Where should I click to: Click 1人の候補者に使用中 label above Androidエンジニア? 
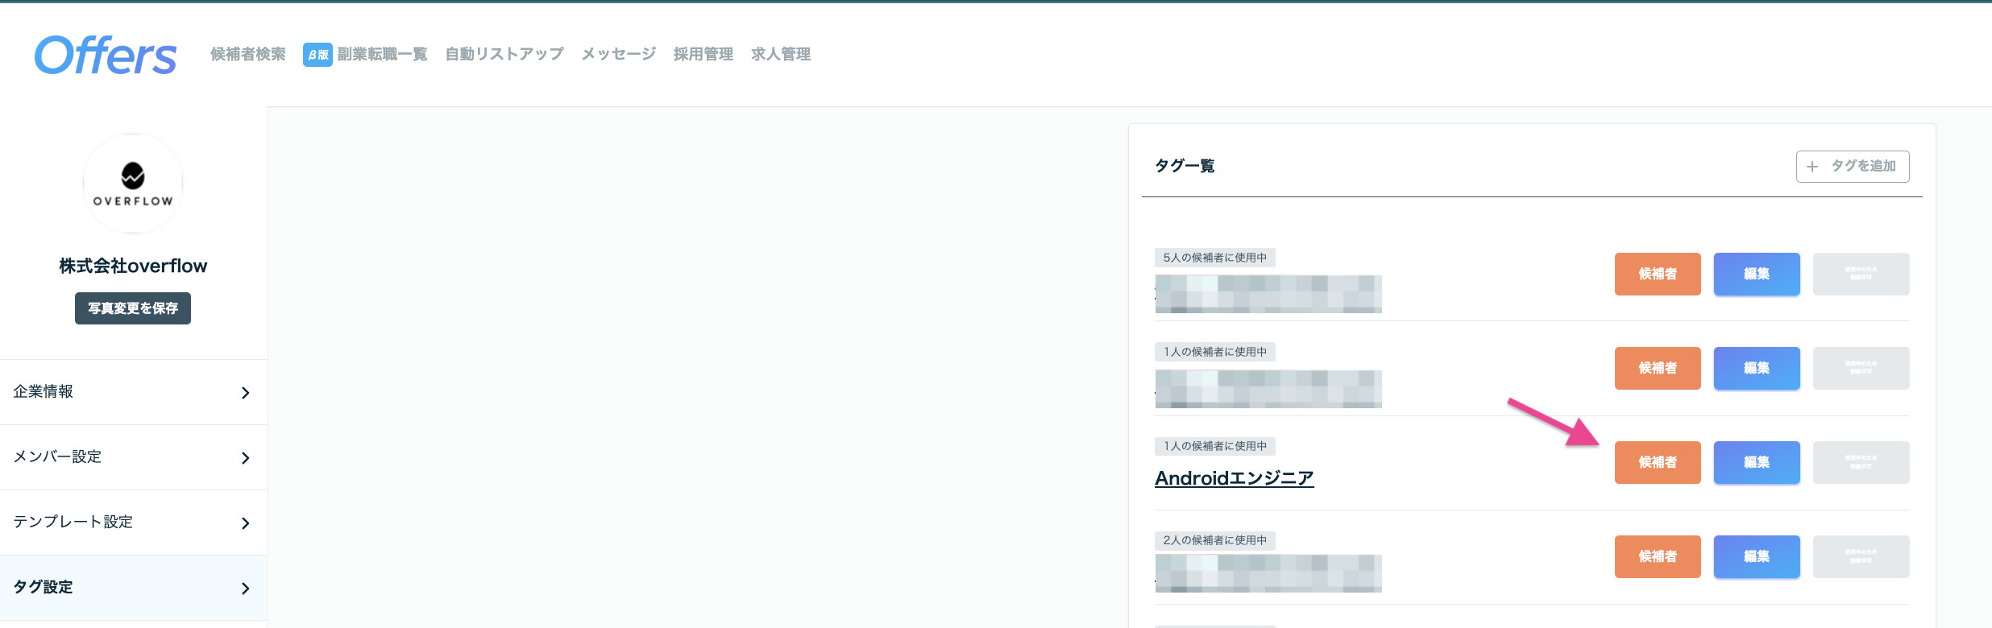(x=1215, y=446)
